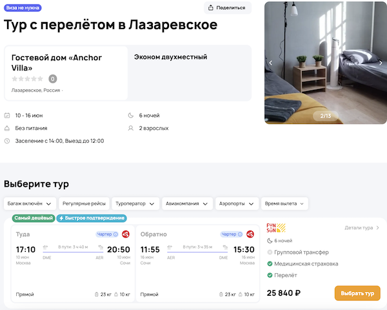The image size is (387, 310).
Task: Open the Время вылета dropdown
Action: point(284,203)
